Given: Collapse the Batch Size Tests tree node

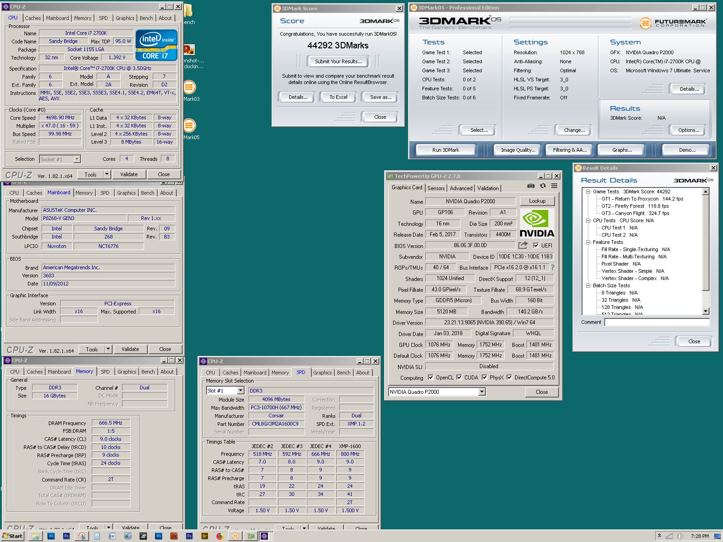Looking at the screenshot, I should pyautogui.click(x=588, y=285).
